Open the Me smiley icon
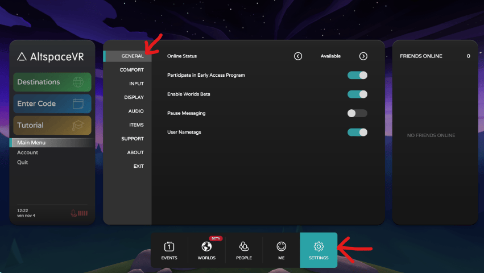The width and height of the screenshot is (484, 273). 281,247
